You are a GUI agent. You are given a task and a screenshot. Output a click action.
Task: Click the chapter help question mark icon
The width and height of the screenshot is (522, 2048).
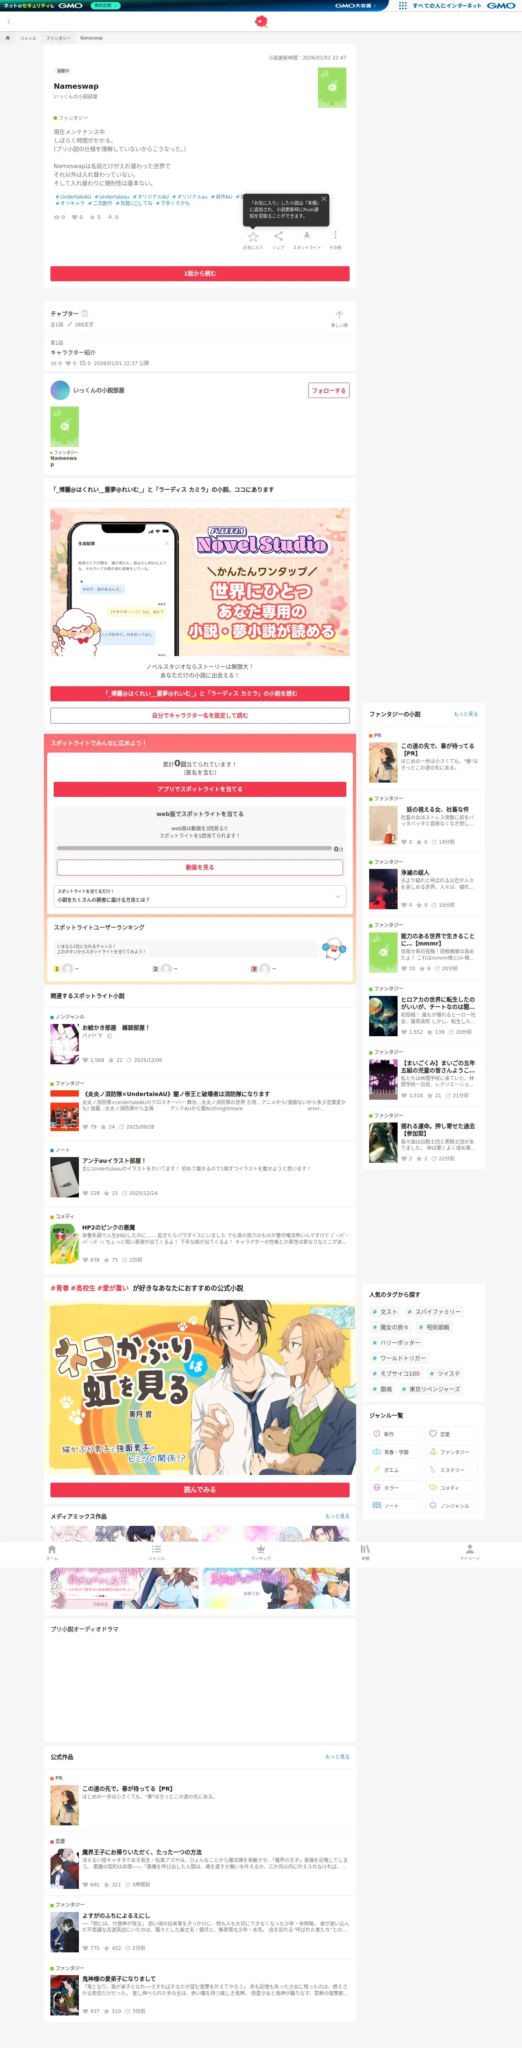pyautogui.click(x=85, y=313)
